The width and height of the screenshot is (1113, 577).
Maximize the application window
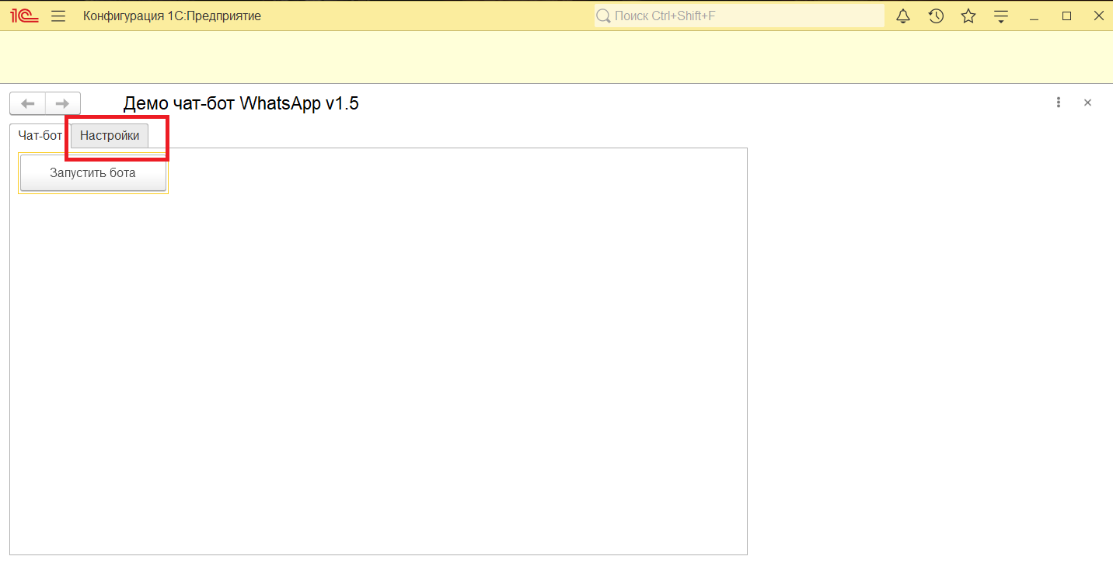click(x=1066, y=16)
